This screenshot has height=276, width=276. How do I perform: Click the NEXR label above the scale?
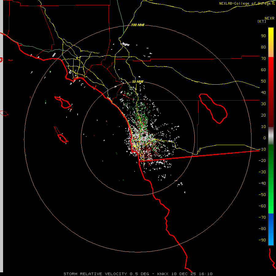pyautogui.click(x=269, y=18)
